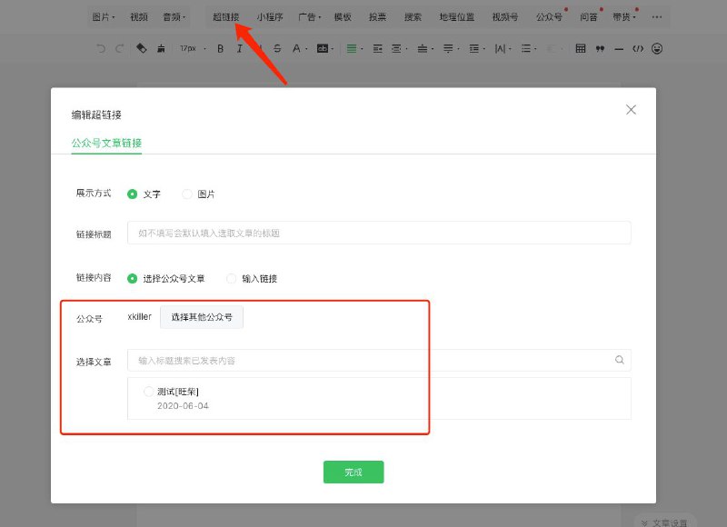Open the 投票 menu item
This screenshot has width=727, height=527.
375,15
